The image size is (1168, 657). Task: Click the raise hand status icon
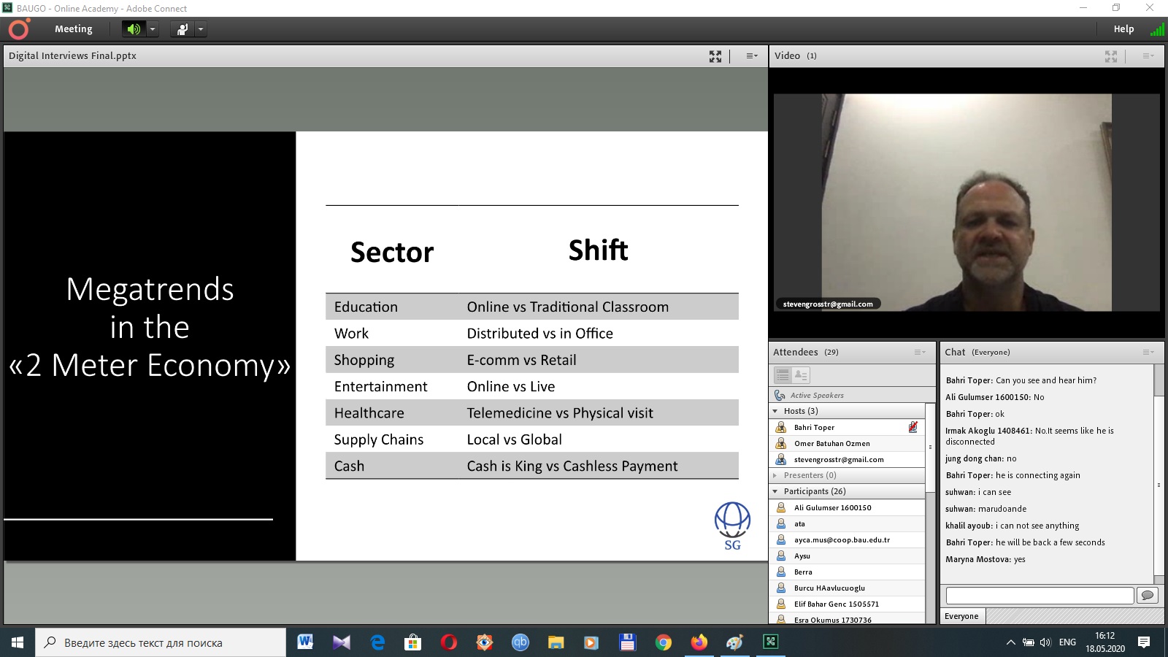[x=182, y=29]
